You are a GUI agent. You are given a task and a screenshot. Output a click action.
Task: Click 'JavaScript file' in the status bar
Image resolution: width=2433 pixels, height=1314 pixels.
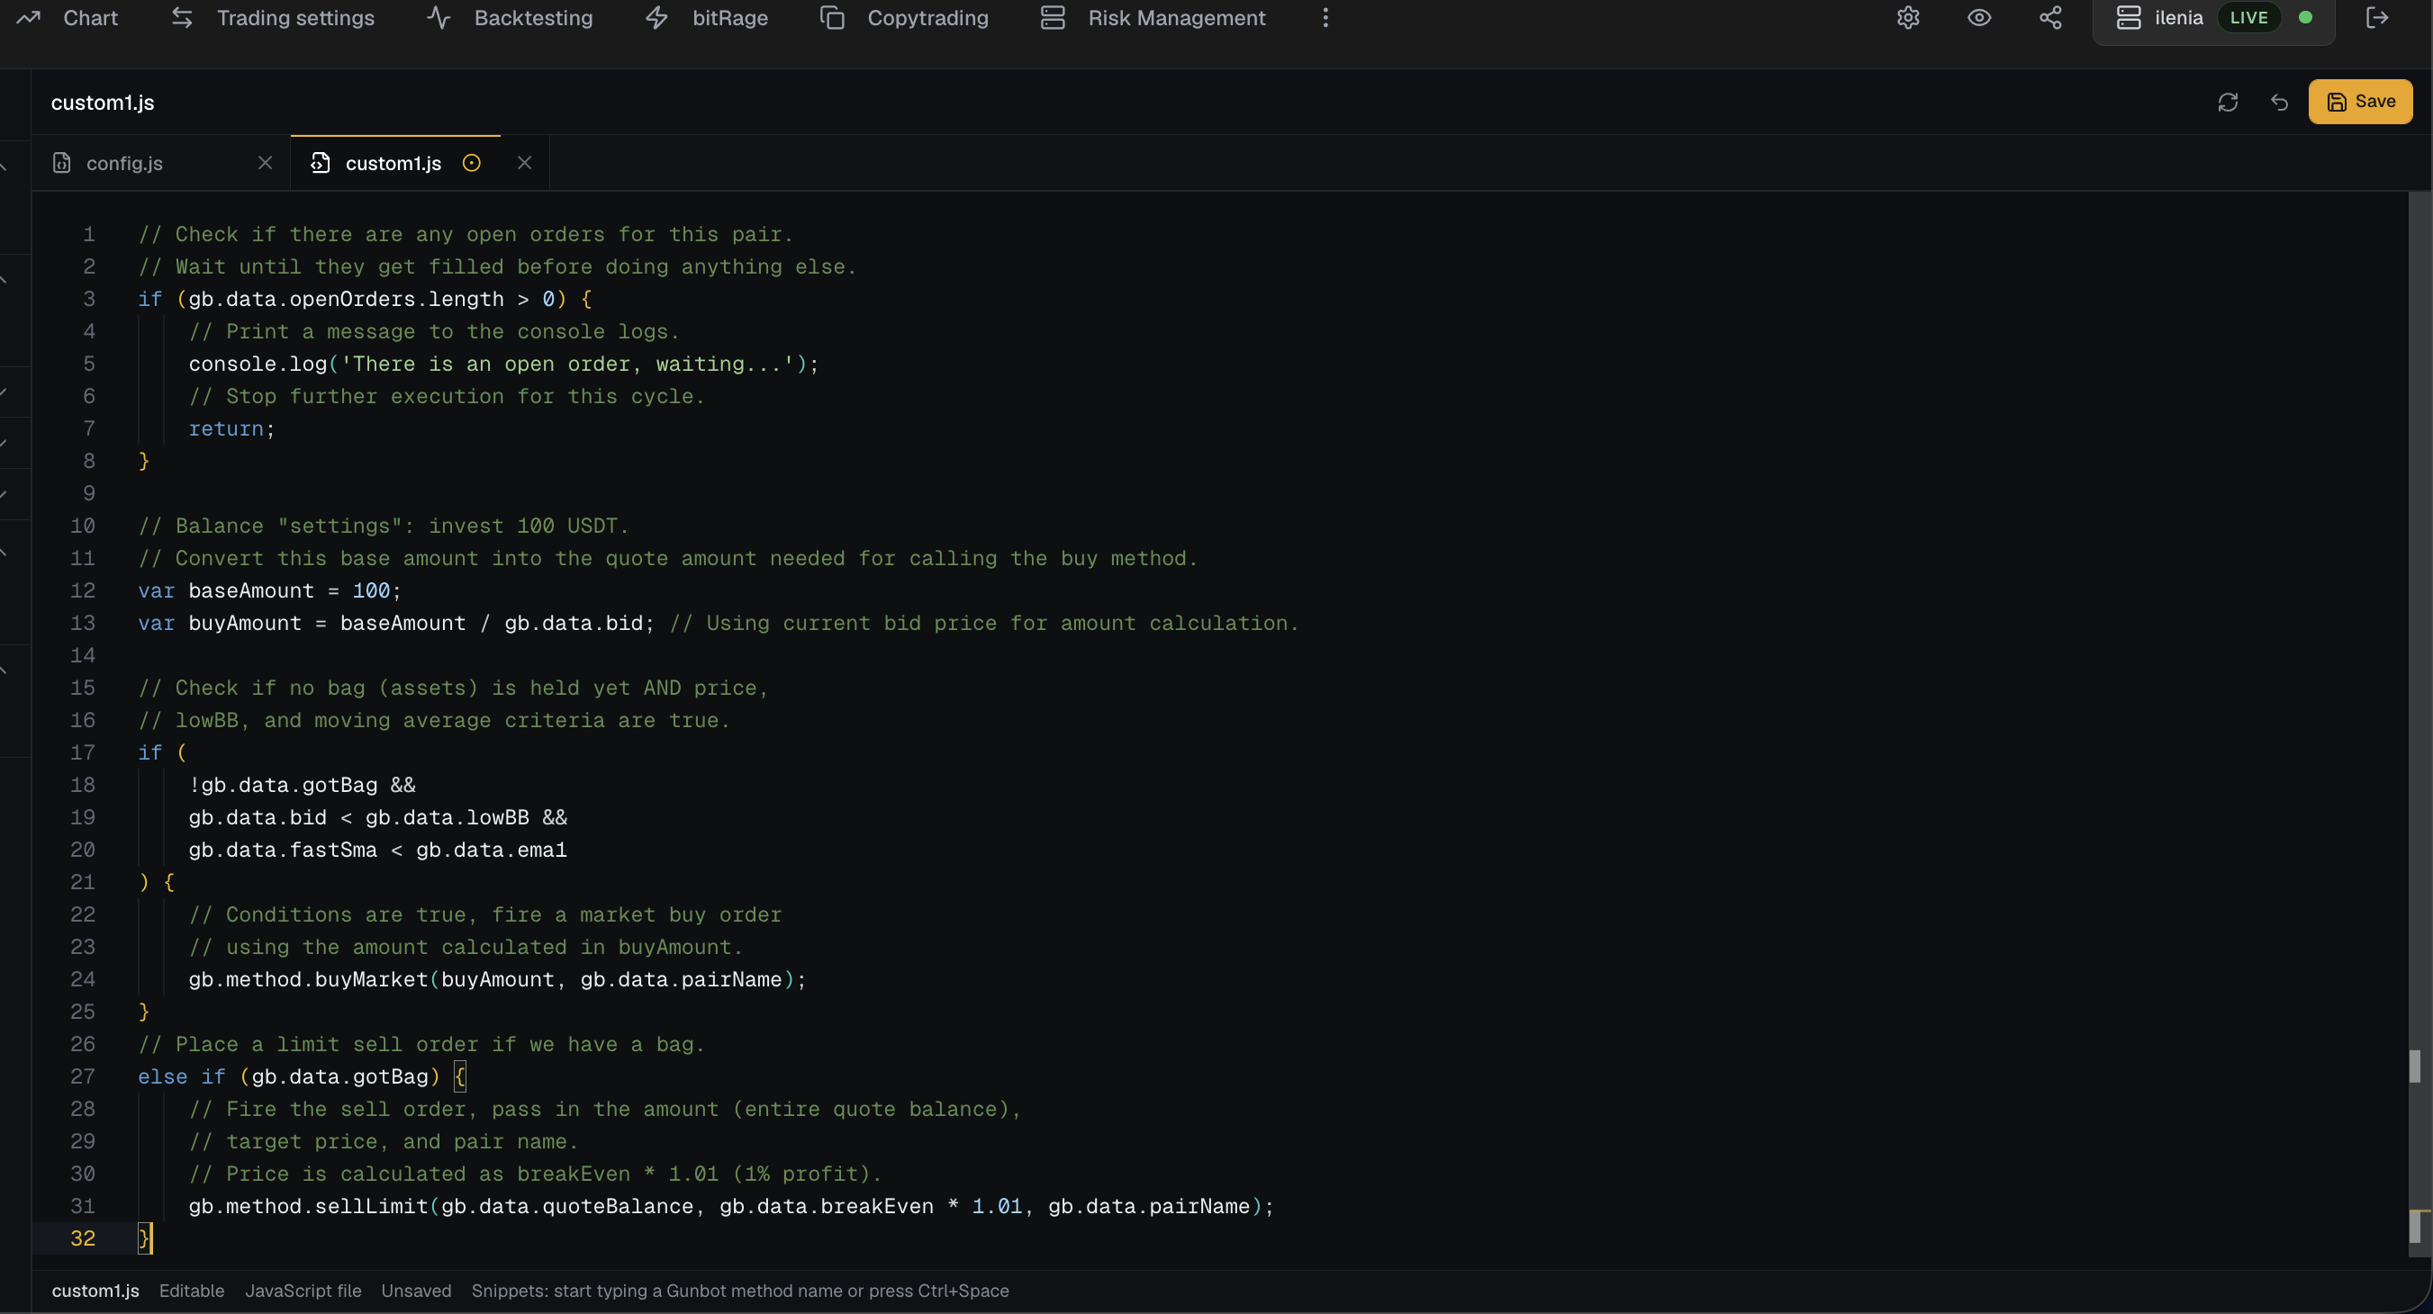click(303, 1291)
